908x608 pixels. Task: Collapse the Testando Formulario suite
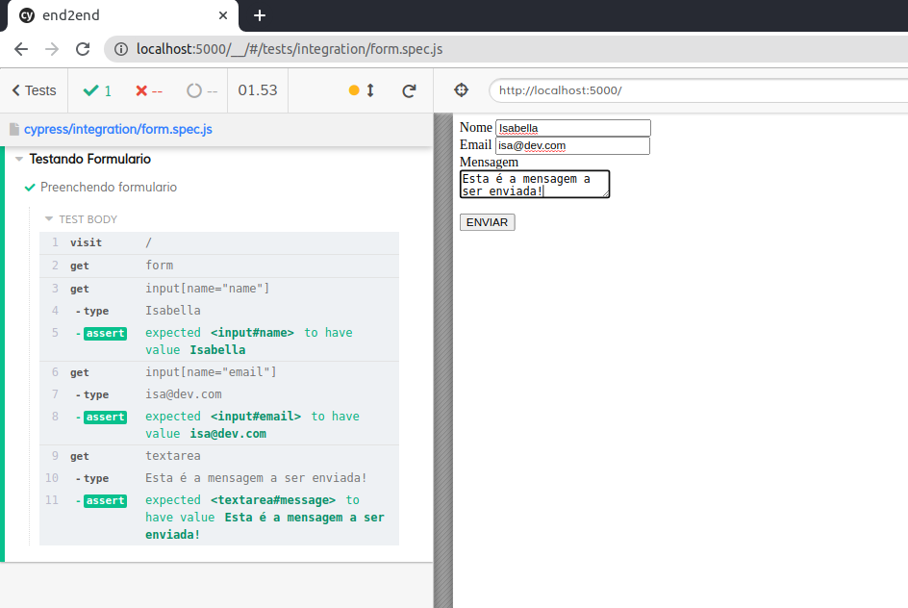pyautogui.click(x=19, y=160)
